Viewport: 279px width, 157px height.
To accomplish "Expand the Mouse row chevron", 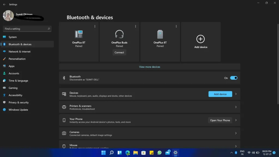I will click(x=236, y=146).
